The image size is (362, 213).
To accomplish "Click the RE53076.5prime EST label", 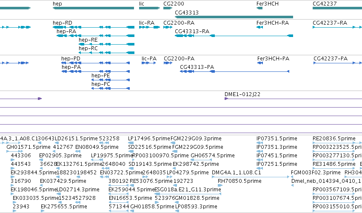I will tap(151, 181).
